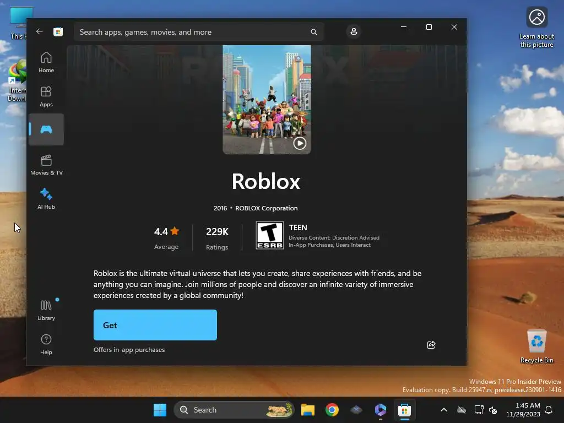Click the Roblox title heading
The height and width of the screenshot is (423, 564).
point(266,181)
